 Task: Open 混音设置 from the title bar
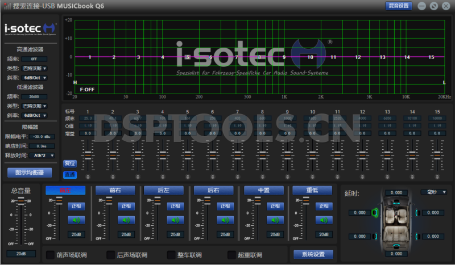coord(399,6)
